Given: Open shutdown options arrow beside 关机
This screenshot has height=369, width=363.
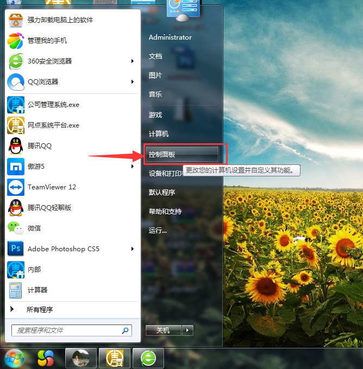Looking at the screenshot, I should click(x=187, y=330).
